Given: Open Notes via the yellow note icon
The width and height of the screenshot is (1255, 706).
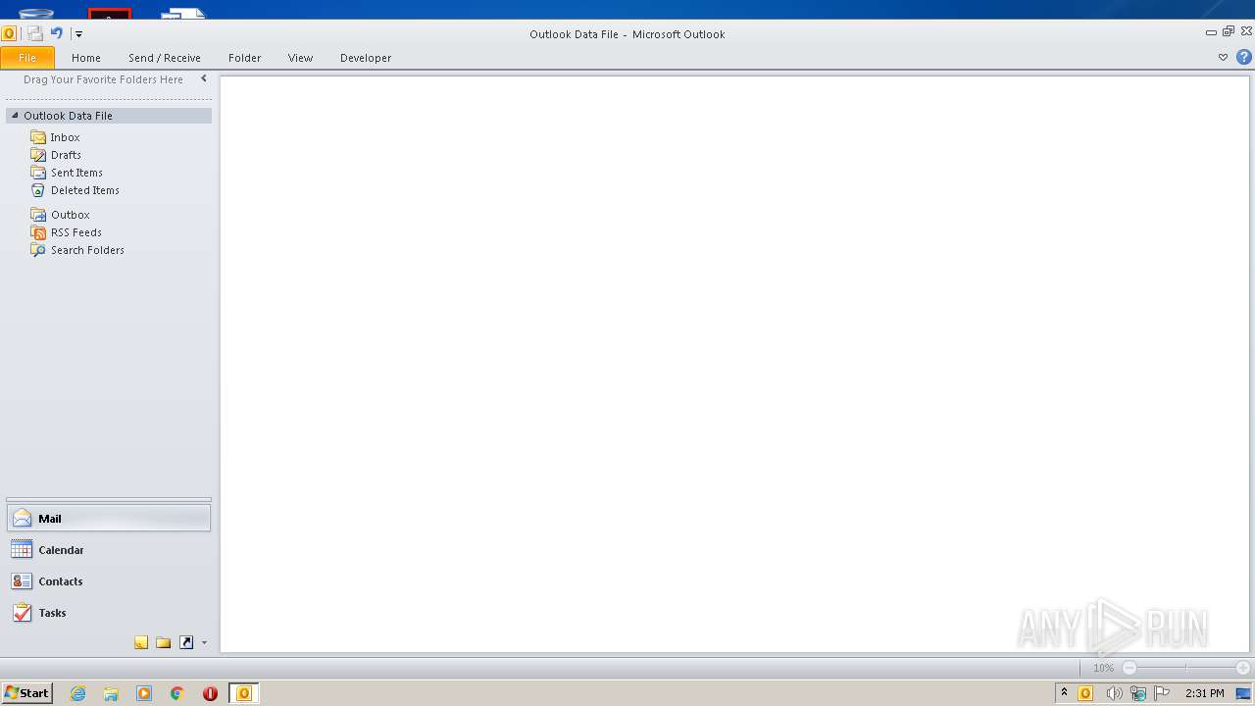Looking at the screenshot, I should 141,643.
